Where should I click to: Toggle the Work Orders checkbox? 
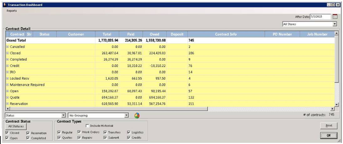coord(79,132)
